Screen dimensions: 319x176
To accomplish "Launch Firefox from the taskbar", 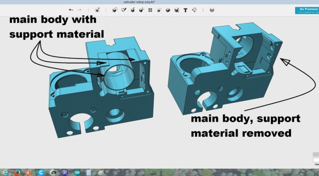I will point(17,172).
